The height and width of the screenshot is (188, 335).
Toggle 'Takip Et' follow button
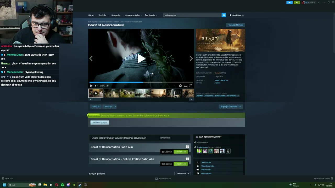coord(96,107)
